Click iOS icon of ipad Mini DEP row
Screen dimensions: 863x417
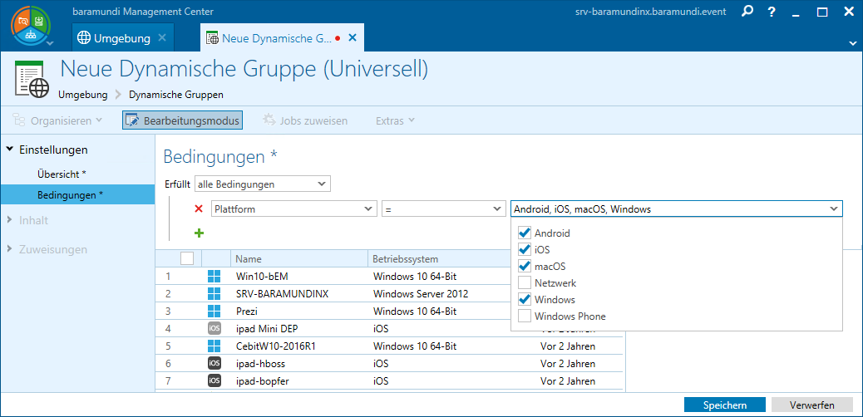pos(215,328)
